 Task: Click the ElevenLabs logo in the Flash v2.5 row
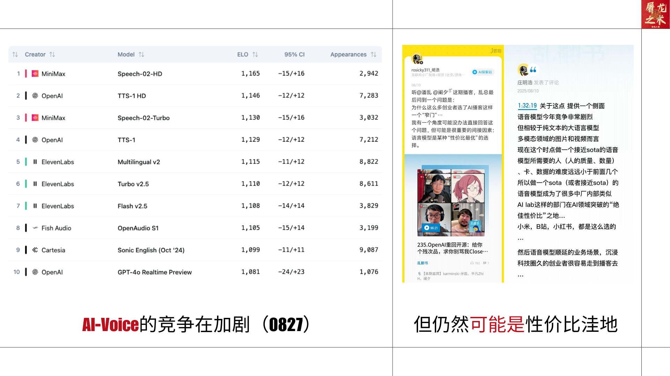(x=35, y=206)
